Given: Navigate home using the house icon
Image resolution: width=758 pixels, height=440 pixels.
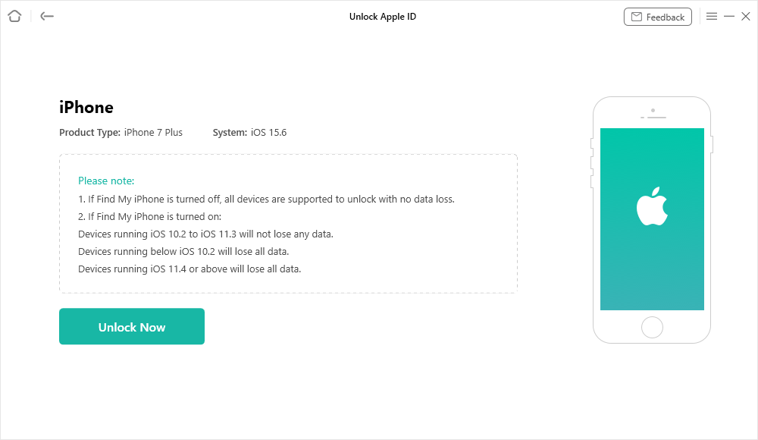Looking at the screenshot, I should (x=14, y=16).
